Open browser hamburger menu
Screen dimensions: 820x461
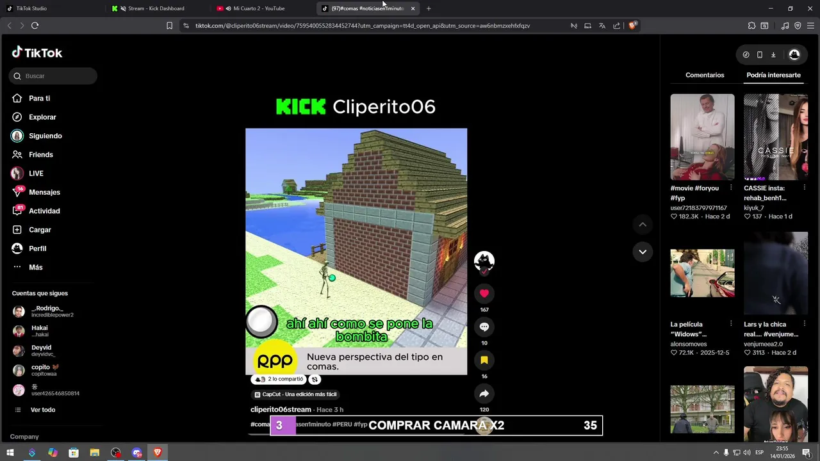(x=811, y=26)
